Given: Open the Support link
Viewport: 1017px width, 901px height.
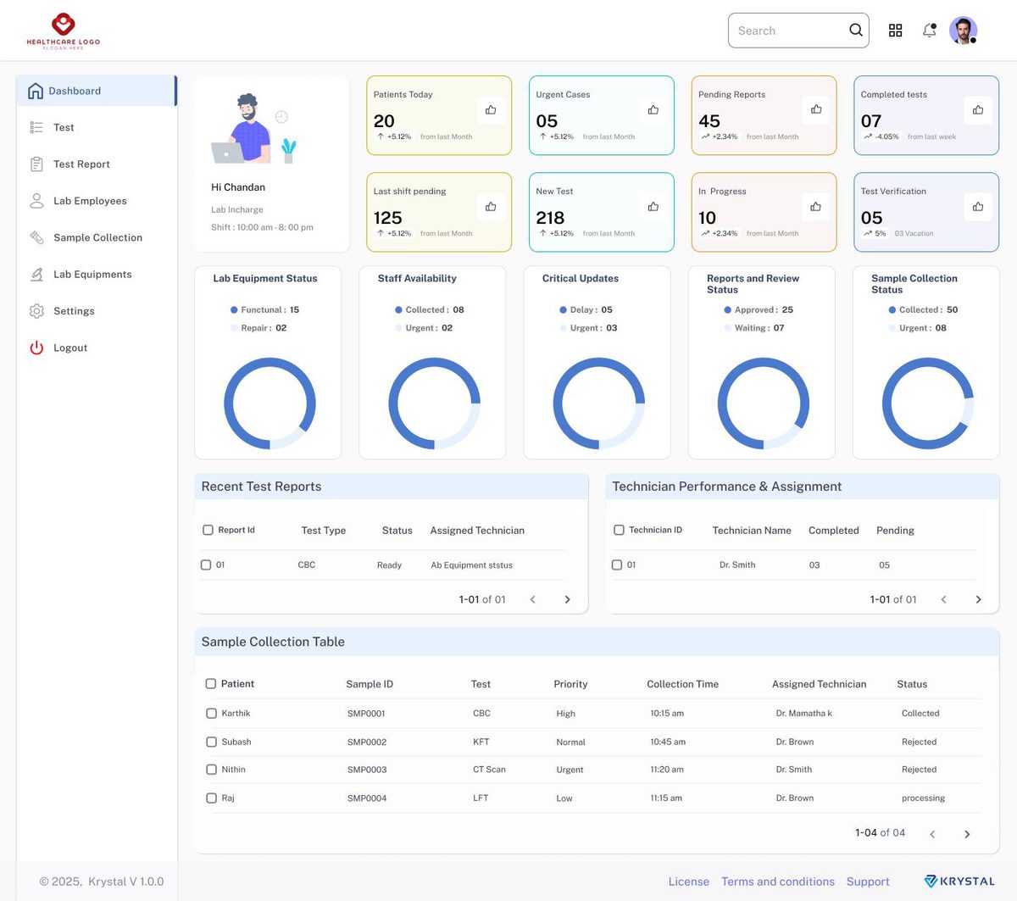Looking at the screenshot, I should 868,882.
